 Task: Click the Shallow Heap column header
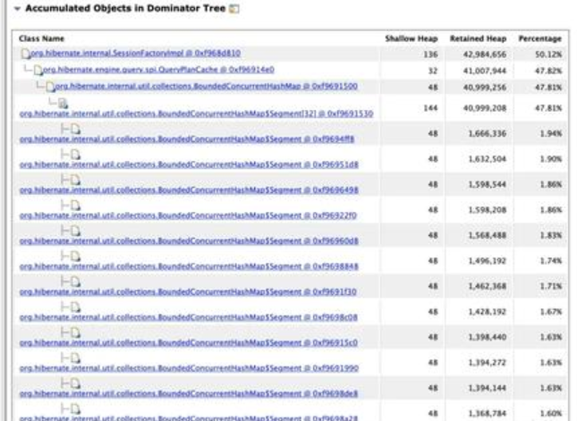click(412, 38)
